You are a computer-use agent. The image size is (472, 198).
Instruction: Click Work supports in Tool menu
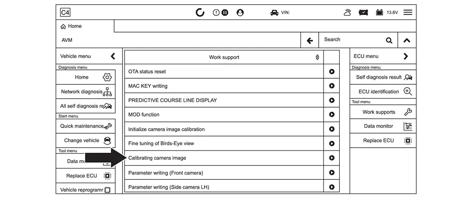coord(383,112)
